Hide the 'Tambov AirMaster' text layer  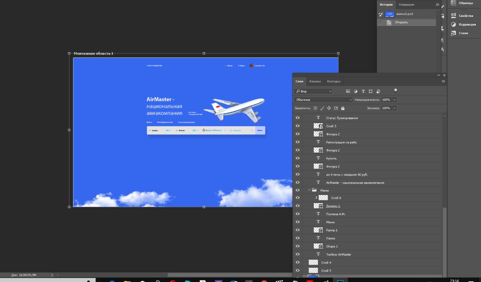297,254
